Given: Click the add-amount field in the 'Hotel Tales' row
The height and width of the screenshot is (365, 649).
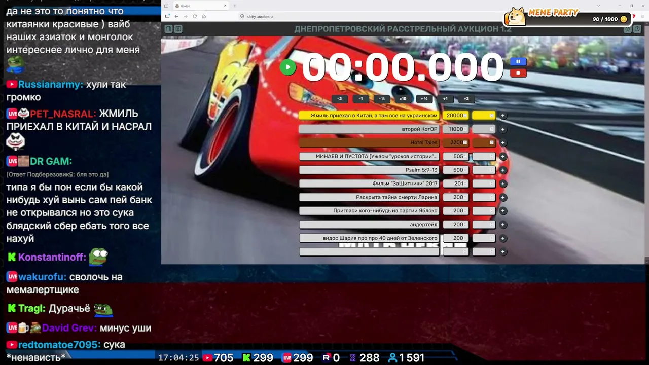Looking at the screenshot, I should pyautogui.click(x=484, y=143).
